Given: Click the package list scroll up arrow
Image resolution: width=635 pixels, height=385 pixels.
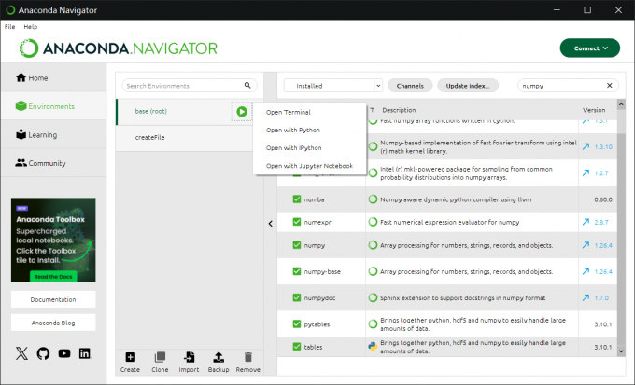Looking at the screenshot, I should click(x=621, y=104).
